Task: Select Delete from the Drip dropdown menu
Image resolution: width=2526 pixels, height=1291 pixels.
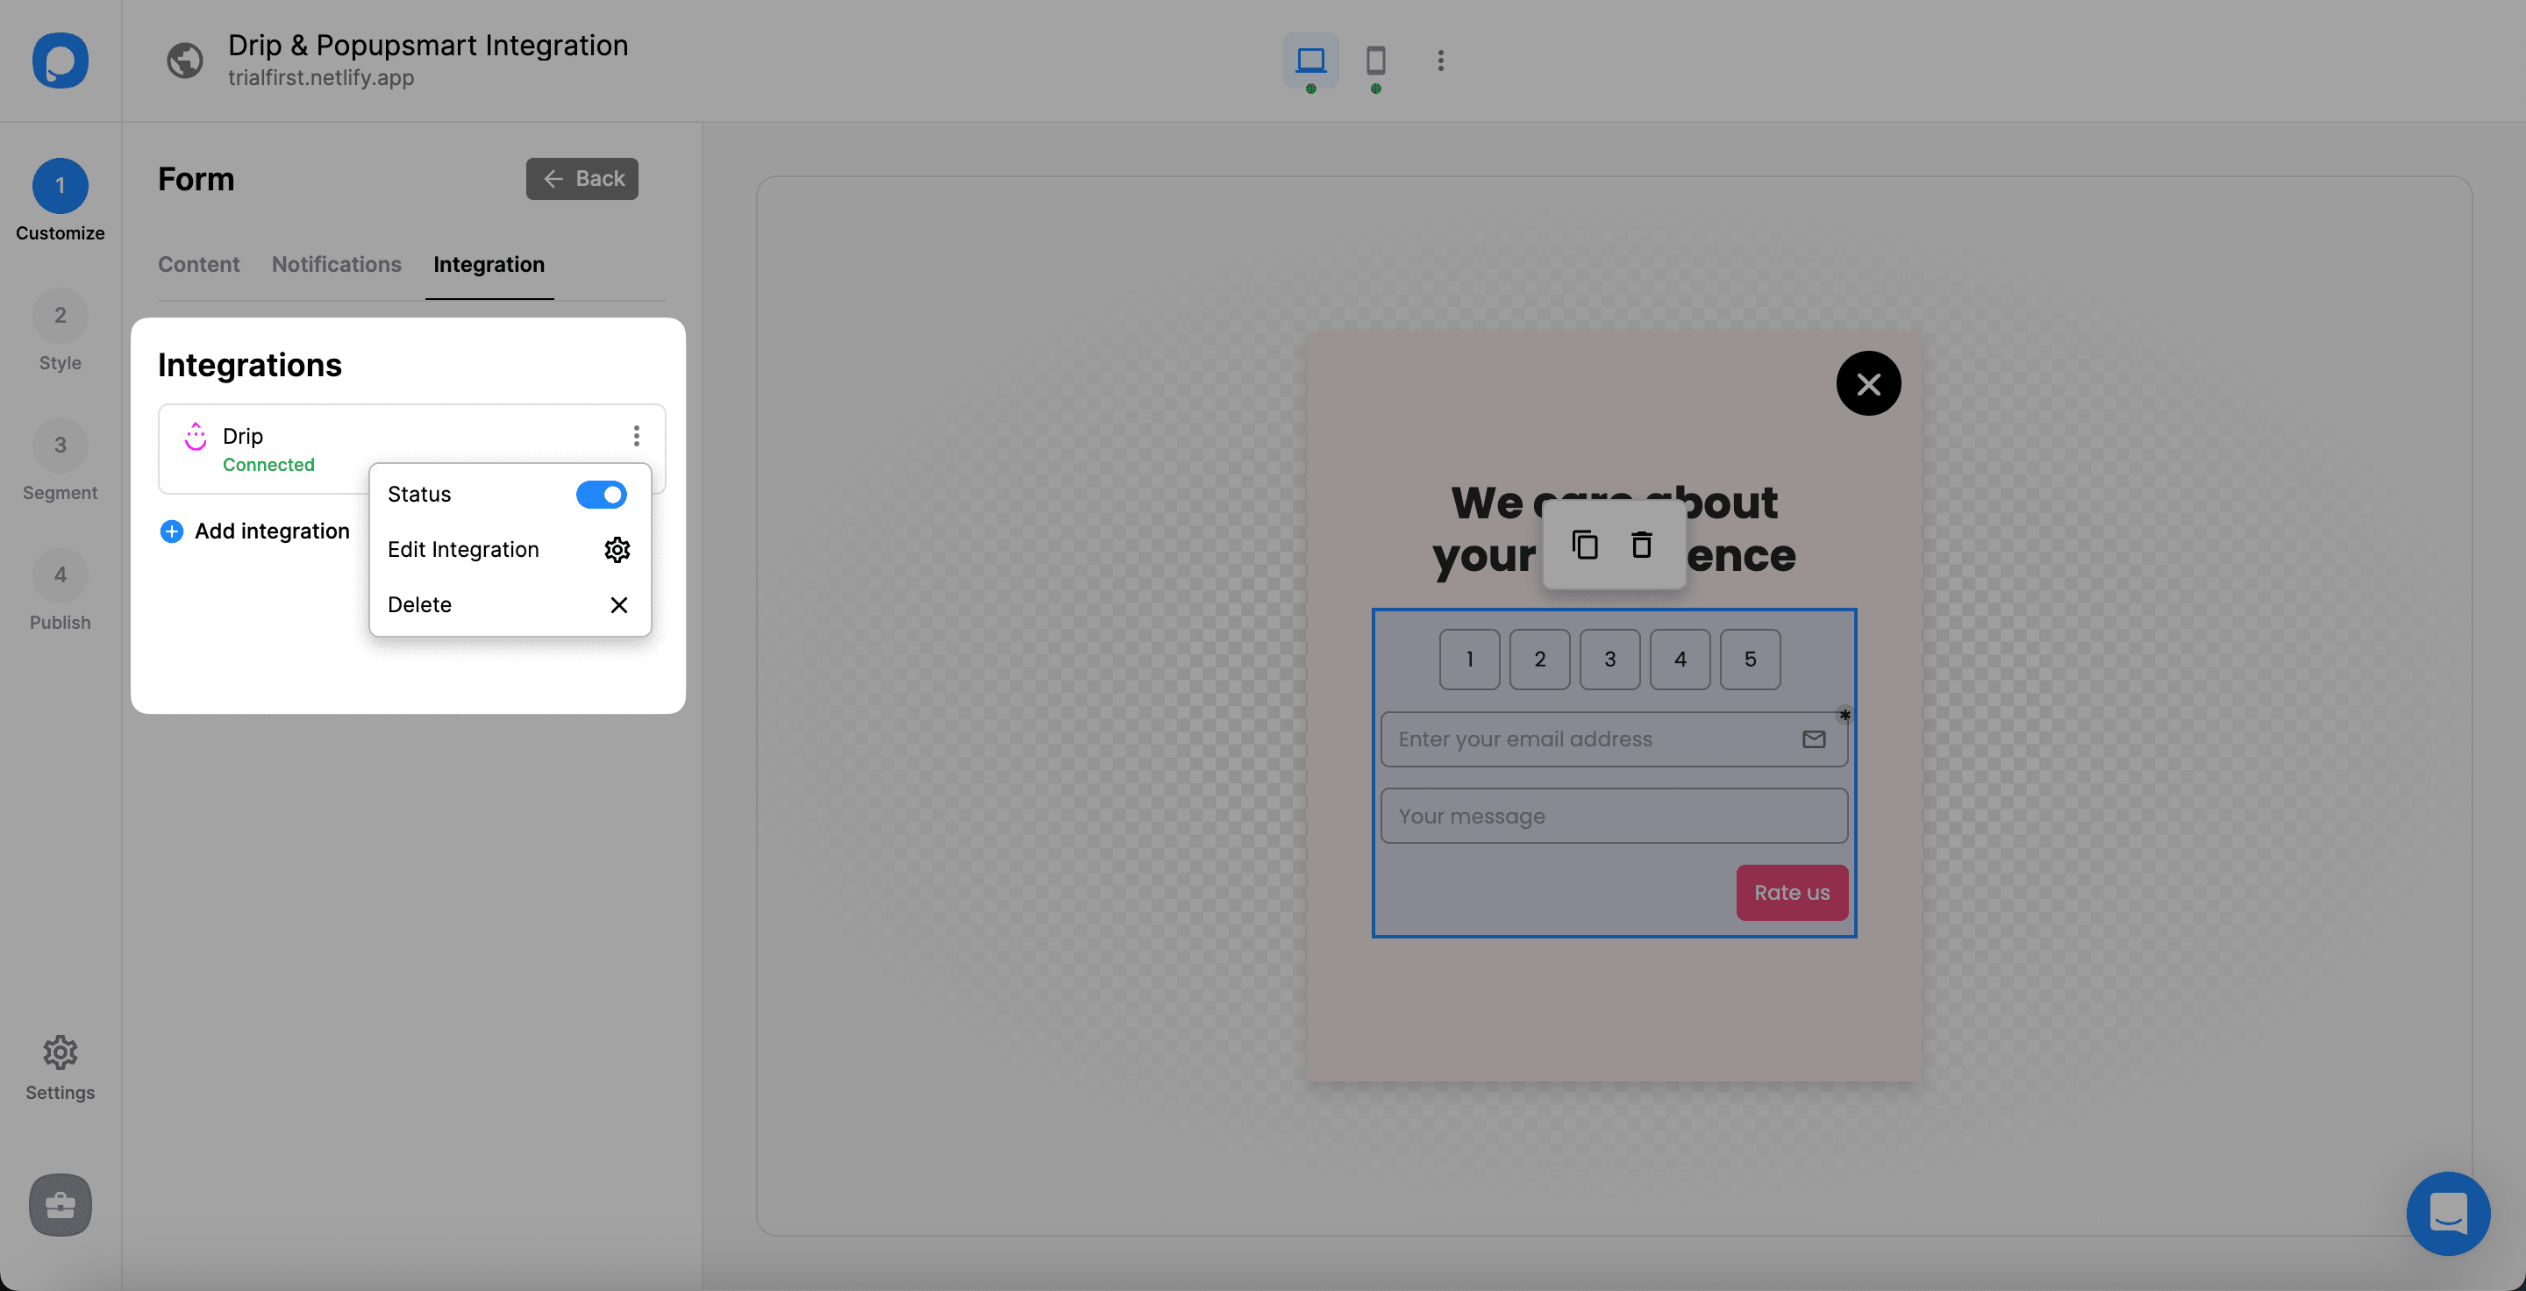Action: (x=420, y=604)
